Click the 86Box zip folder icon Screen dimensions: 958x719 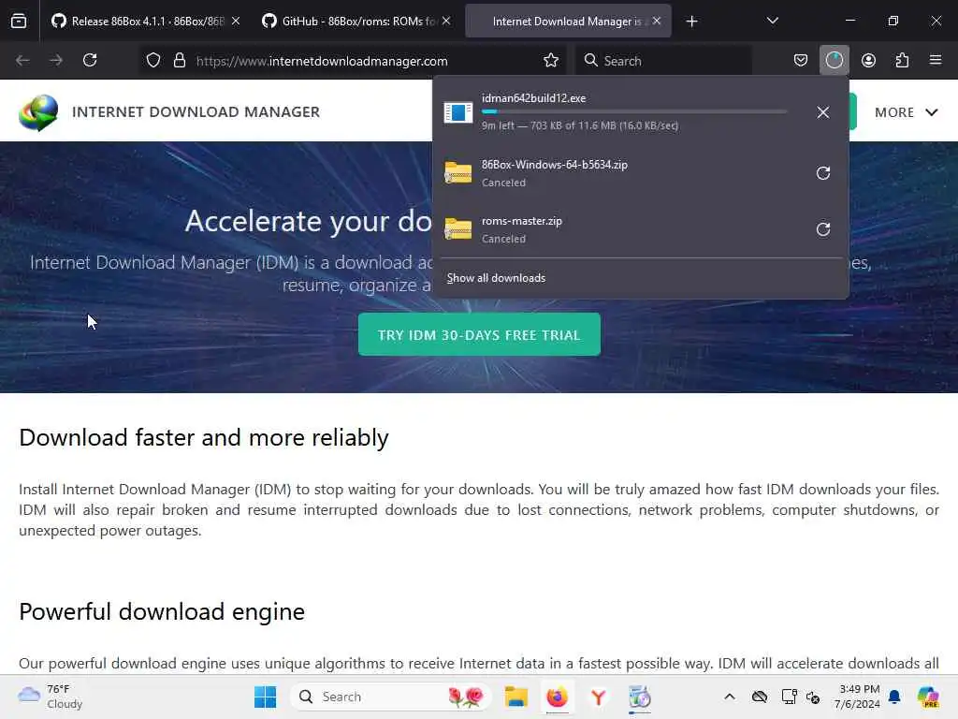click(x=458, y=173)
